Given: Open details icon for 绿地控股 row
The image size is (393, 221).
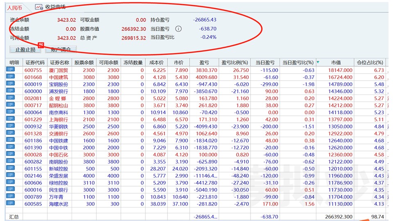Looking at the screenshot, I should point(10,182).
